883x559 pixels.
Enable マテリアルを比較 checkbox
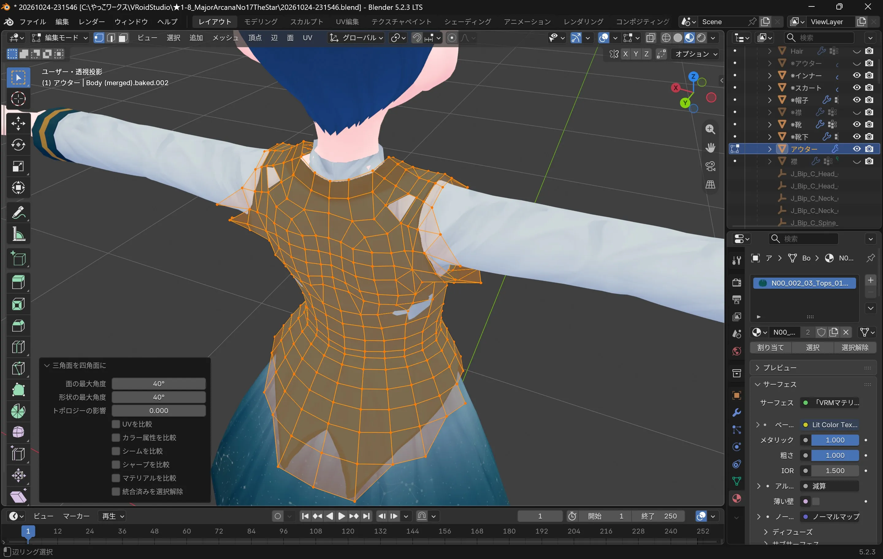point(116,478)
